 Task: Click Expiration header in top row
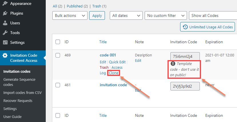(214, 42)
